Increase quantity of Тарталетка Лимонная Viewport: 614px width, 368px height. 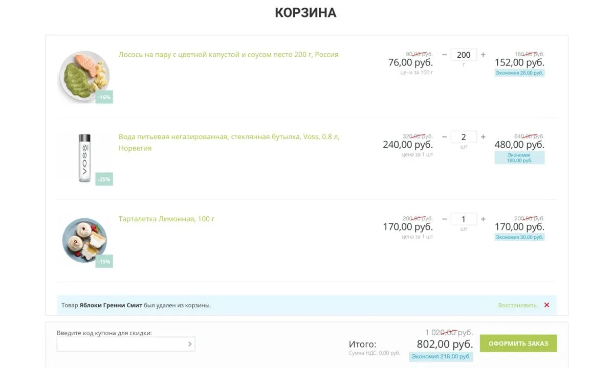pos(482,219)
